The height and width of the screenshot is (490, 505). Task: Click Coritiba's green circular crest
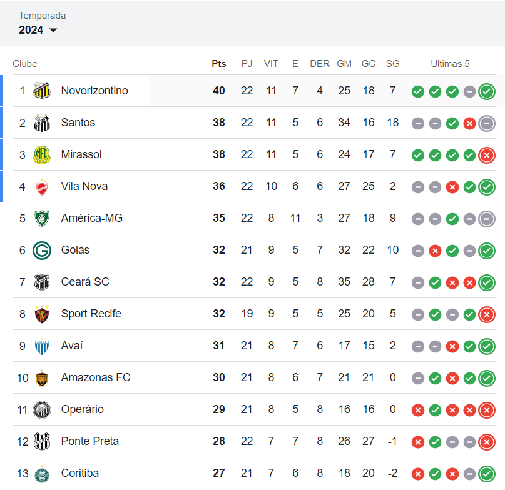tap(42, 473)
